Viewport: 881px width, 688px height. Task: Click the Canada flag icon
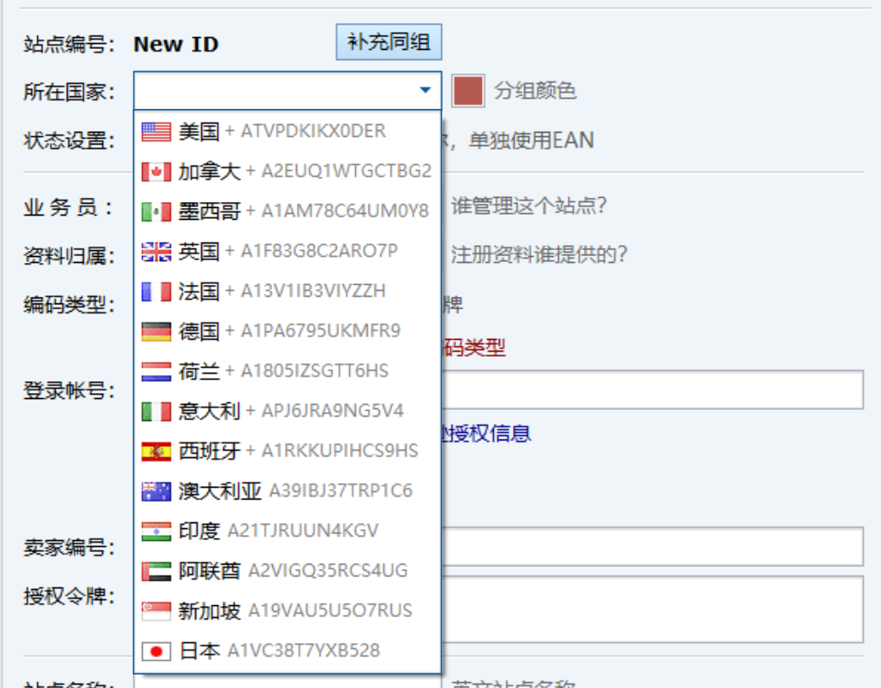[156, 172]
